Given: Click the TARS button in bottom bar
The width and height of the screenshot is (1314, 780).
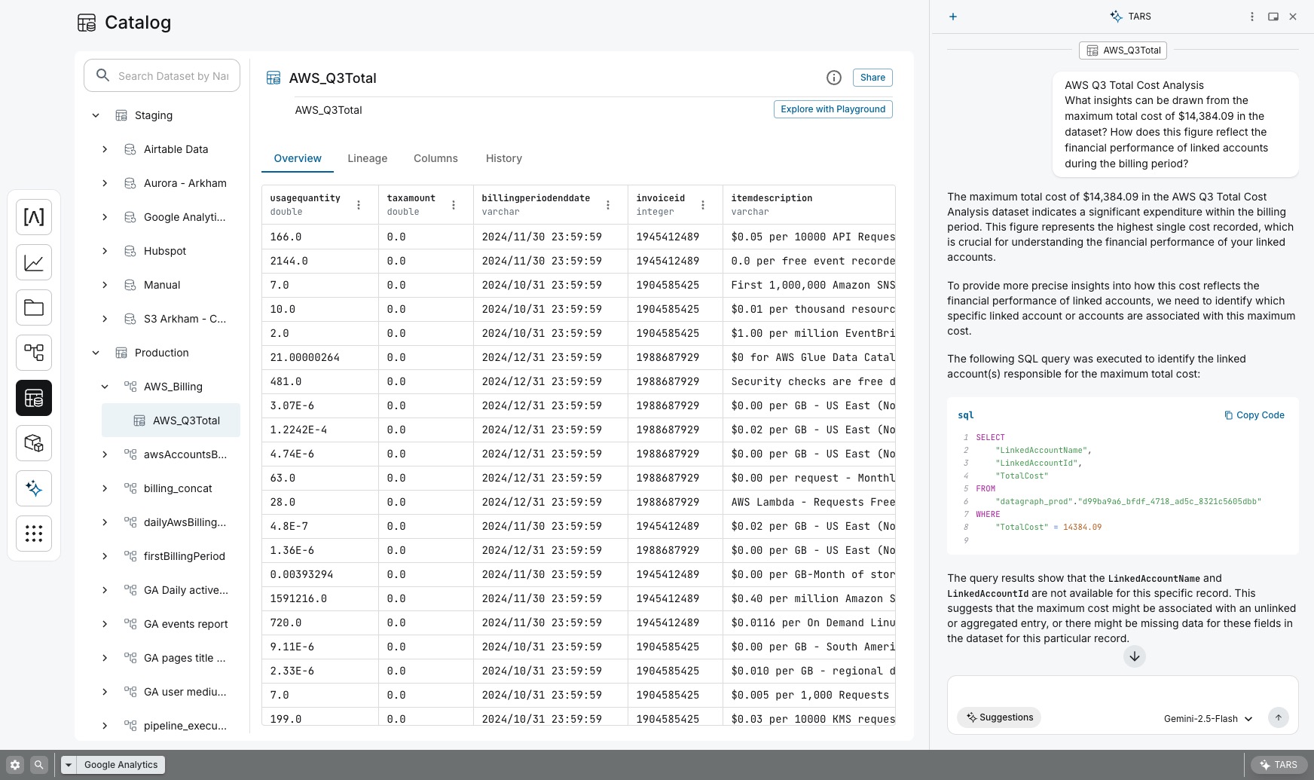Looking at the screenshot, I should [1279, 765].
